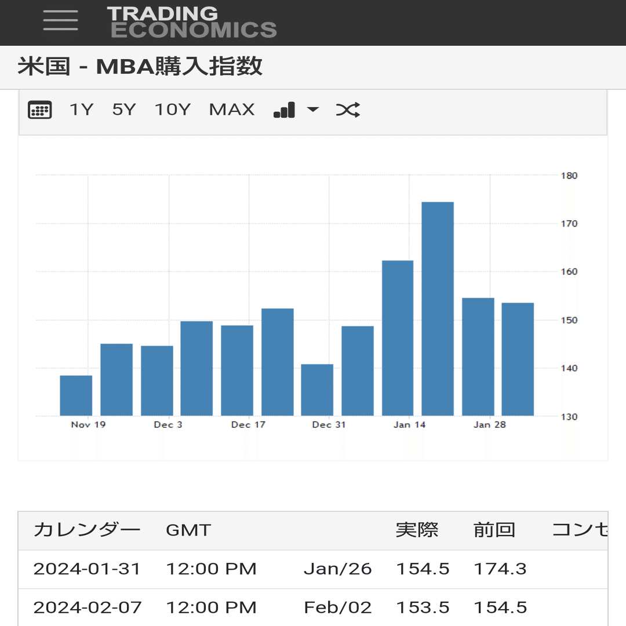Click the last bar after Jan 28
This screenshot has height=626, width=626.
pyautogui.click(x=518, y=359)
